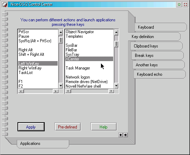Click the actions list right horizontal scroll arrow

point(111,91)
